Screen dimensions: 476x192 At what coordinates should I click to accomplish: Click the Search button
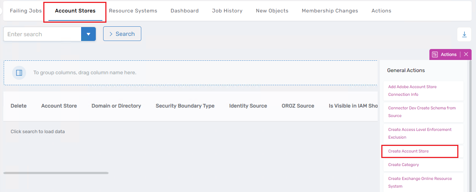pos(122,34)
